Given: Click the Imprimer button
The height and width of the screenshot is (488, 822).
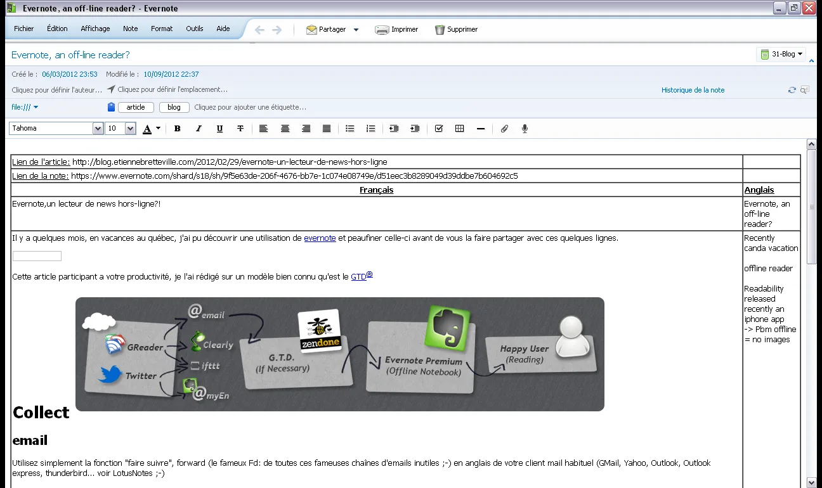Looking at the screenshot, I should point(397,30).
